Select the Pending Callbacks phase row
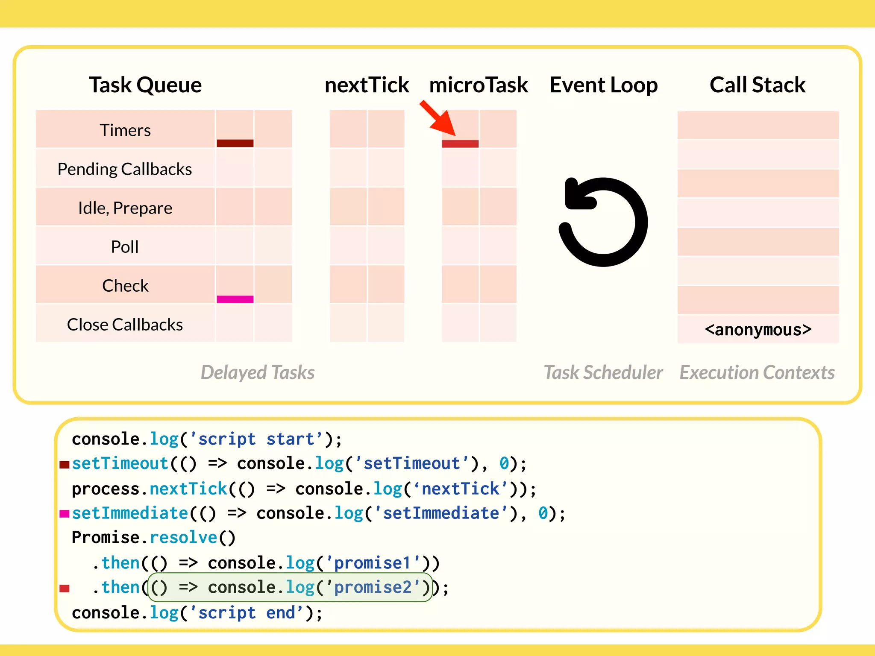 125,169
